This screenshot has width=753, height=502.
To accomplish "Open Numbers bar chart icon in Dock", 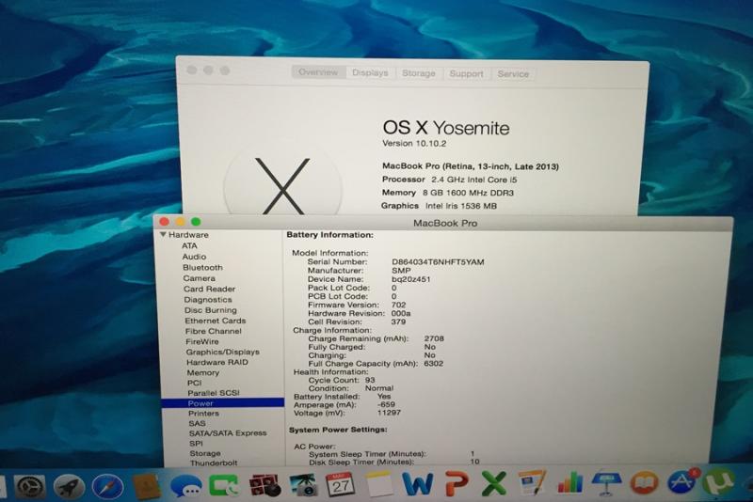I will [x=569, y=482].
